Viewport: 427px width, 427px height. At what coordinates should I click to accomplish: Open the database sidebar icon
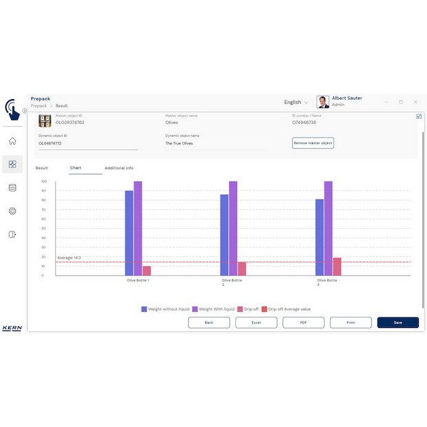[x=12, y=187]
